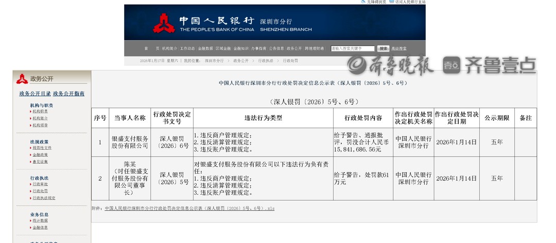The height and width of the screenshot is (243, 556).
Task: Select 规范性文件 under 法规政策
Action: [42, 148]
